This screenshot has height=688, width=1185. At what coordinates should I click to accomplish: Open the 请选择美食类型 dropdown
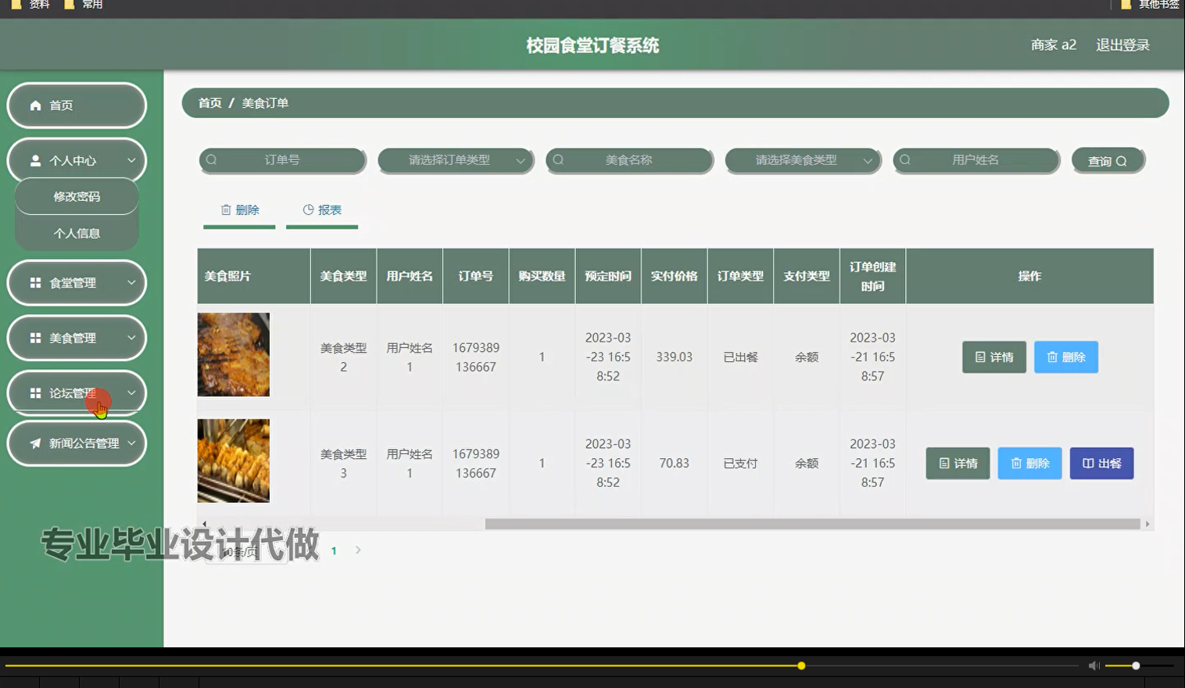(803, 159)
